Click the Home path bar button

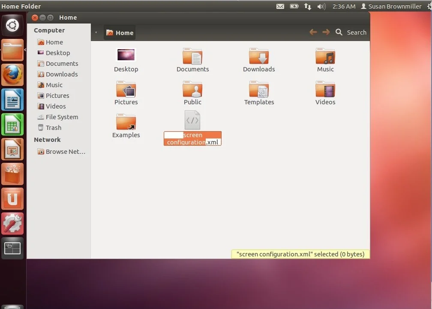tap(120, 33)
